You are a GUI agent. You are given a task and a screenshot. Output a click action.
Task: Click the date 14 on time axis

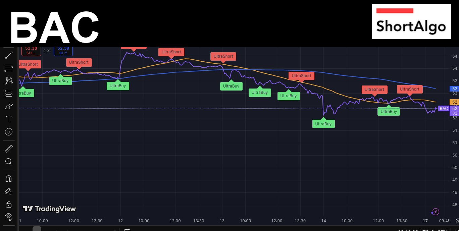323,221
